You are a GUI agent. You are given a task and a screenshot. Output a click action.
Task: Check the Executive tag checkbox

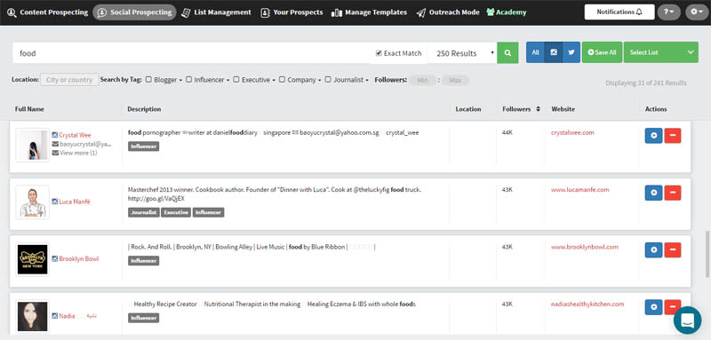click(x=236, y=79)
